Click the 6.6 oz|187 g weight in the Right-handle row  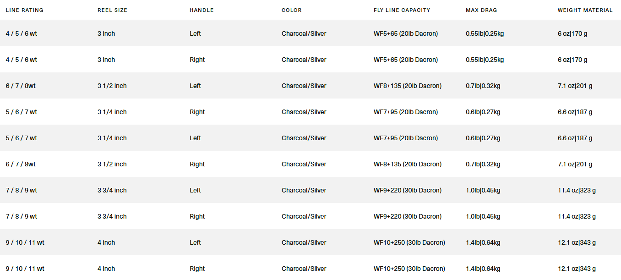(x=575, y=112)
